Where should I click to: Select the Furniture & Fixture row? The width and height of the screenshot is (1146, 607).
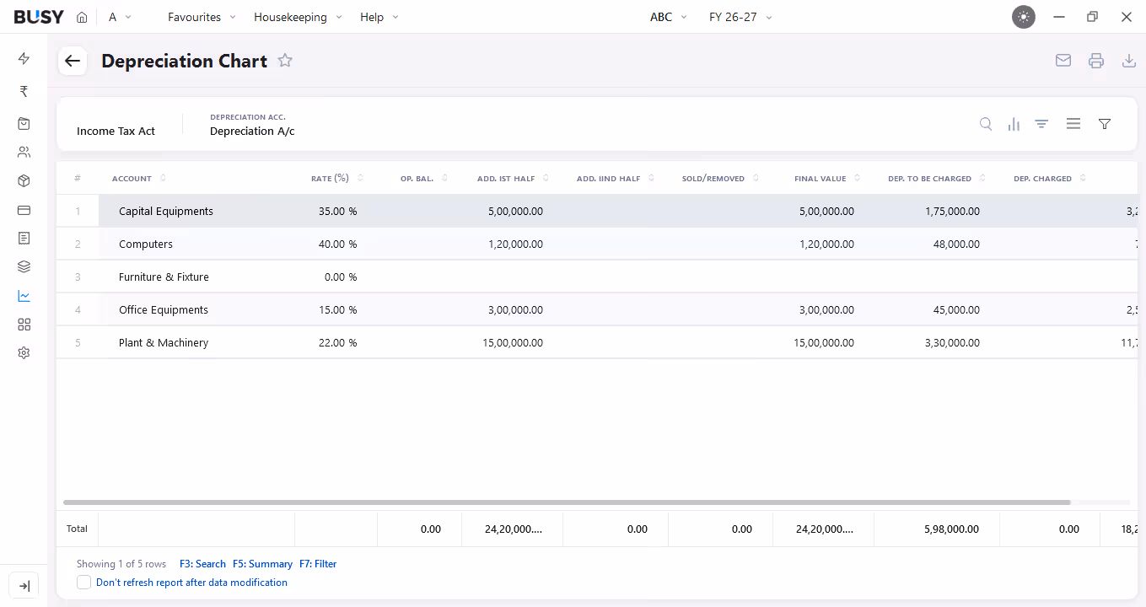click(596, 277)
